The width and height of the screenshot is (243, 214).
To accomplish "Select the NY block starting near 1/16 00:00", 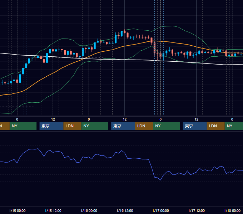I will 95,126.
